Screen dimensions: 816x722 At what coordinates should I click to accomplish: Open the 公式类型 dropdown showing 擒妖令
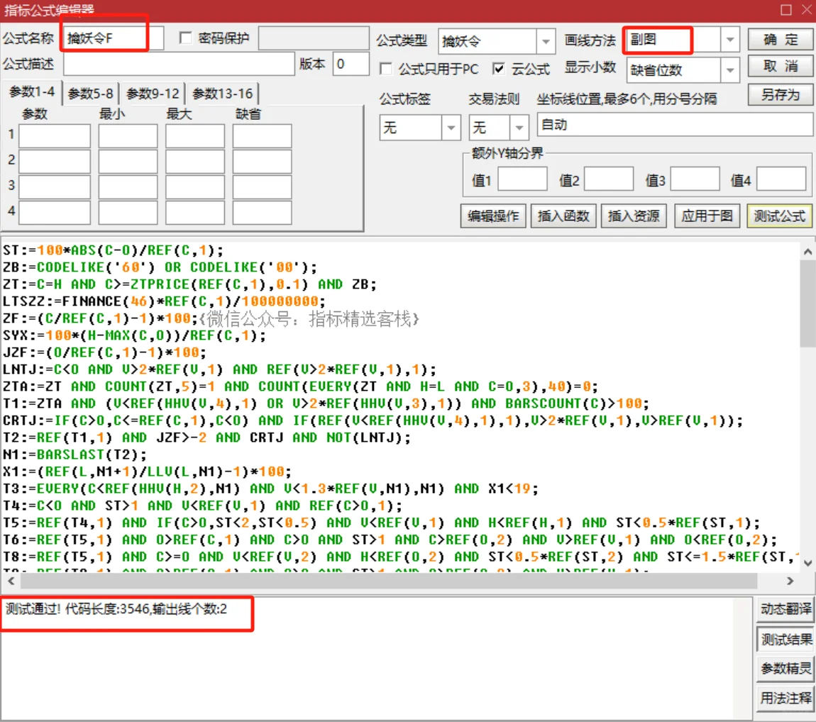(545, 40)
